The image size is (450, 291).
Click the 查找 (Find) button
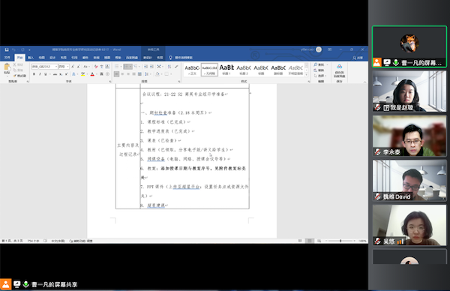tap(319, 64)
